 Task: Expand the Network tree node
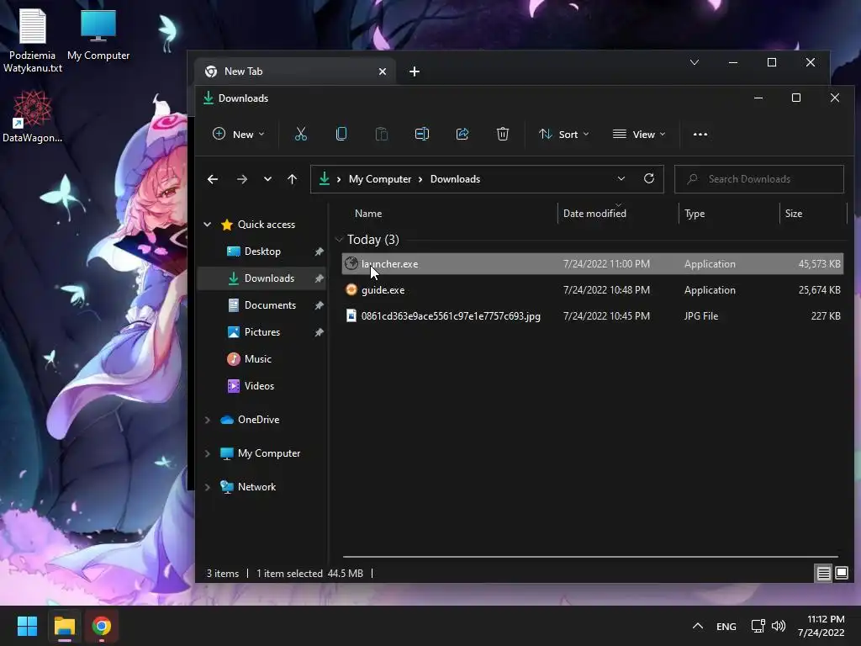pos(207,487)
